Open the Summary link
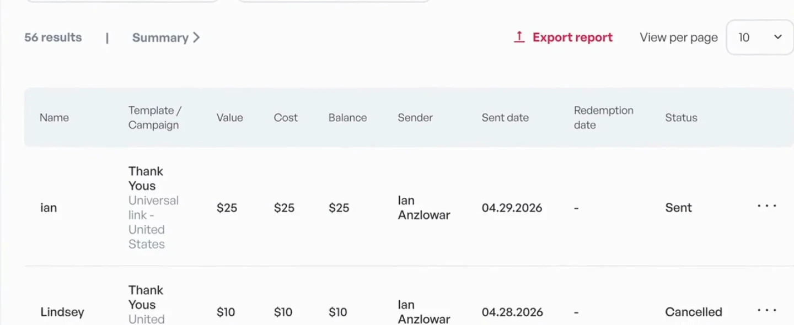The image size is (794, 325). (166, 37)
